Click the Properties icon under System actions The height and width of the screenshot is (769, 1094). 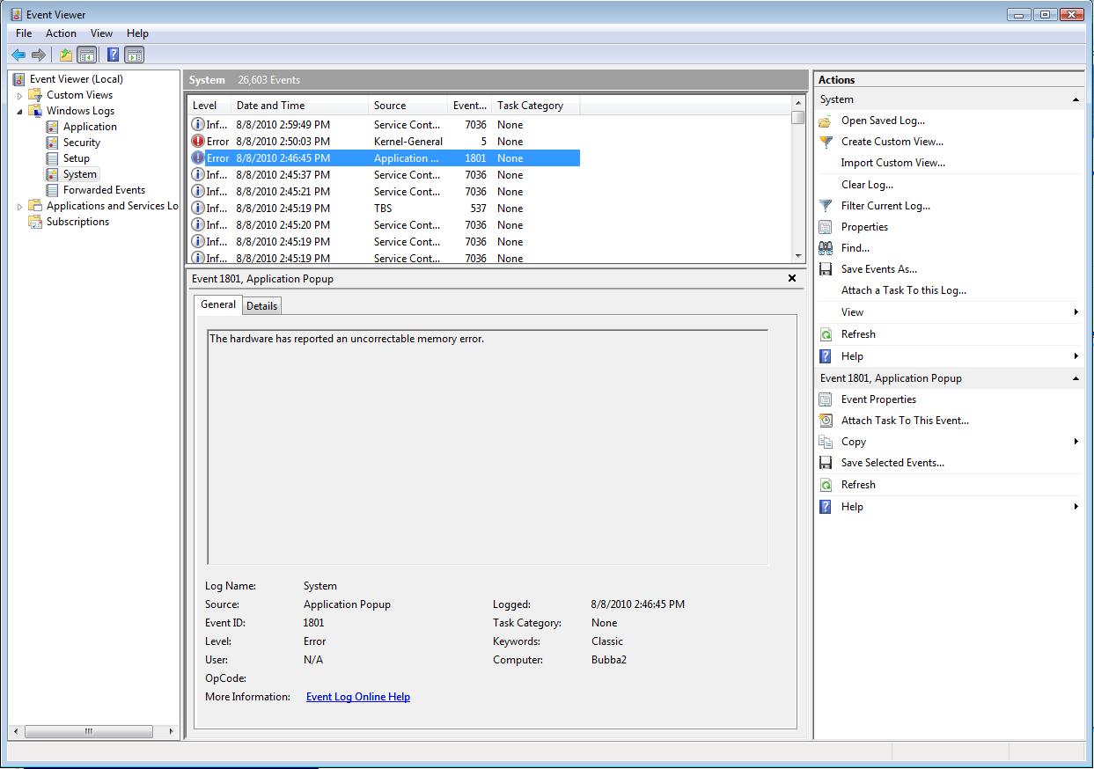[x=826, y=227]
